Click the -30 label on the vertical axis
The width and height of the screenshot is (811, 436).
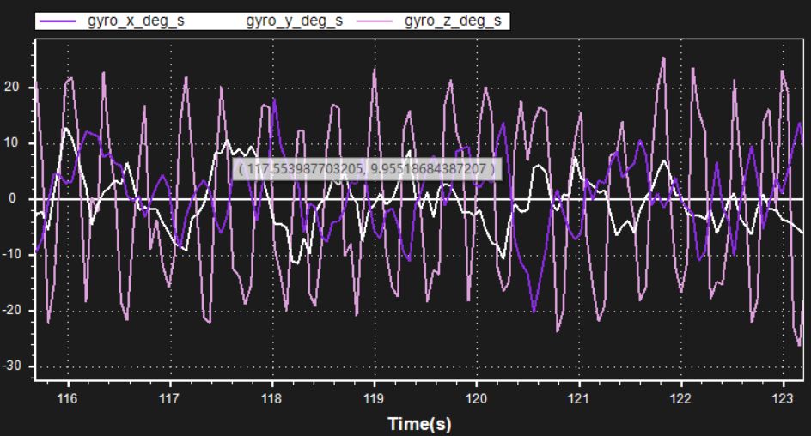pos(11,366)
